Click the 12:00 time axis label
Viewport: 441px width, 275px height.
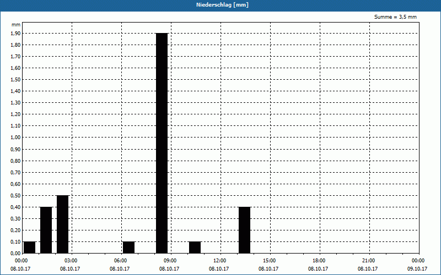(x=219, y=261)
